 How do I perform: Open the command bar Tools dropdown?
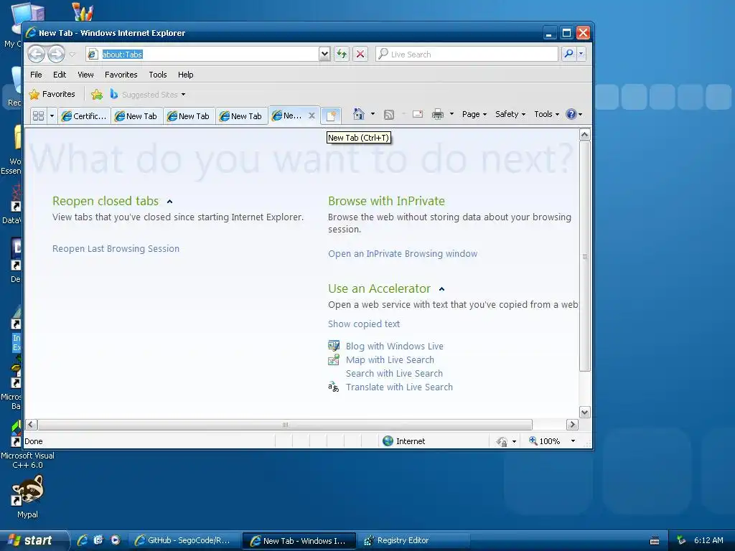pos(546,114)
